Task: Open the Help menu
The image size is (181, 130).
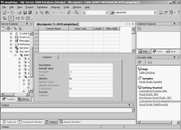Action: coord(87,7)
